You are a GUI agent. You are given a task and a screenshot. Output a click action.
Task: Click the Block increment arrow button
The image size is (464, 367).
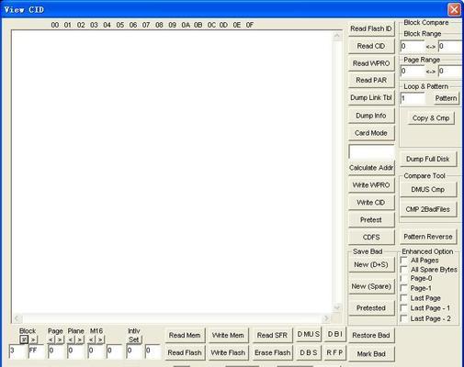click(x=33, y=339)
